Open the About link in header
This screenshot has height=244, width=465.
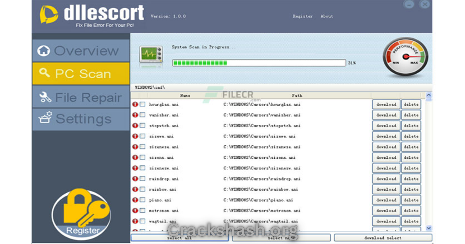point(327,16)
